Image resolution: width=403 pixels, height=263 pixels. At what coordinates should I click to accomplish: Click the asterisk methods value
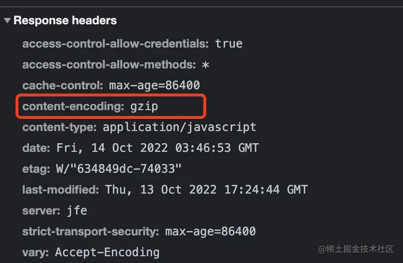pos(205,65)
